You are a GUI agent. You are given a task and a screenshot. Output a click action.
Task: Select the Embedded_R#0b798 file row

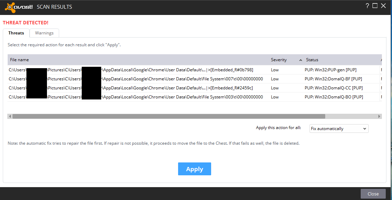pos(194,70)
